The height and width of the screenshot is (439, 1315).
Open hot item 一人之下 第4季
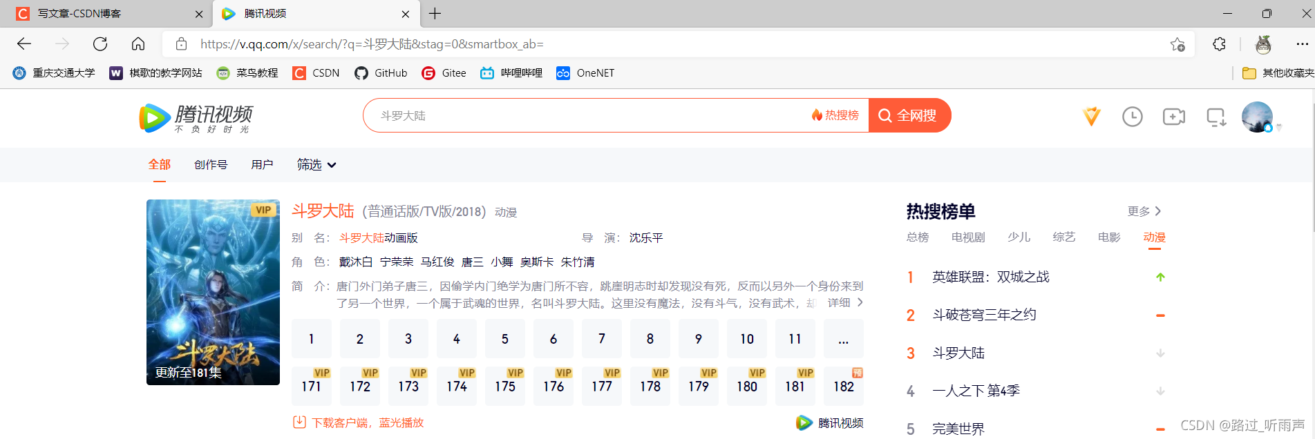[976, 391]
